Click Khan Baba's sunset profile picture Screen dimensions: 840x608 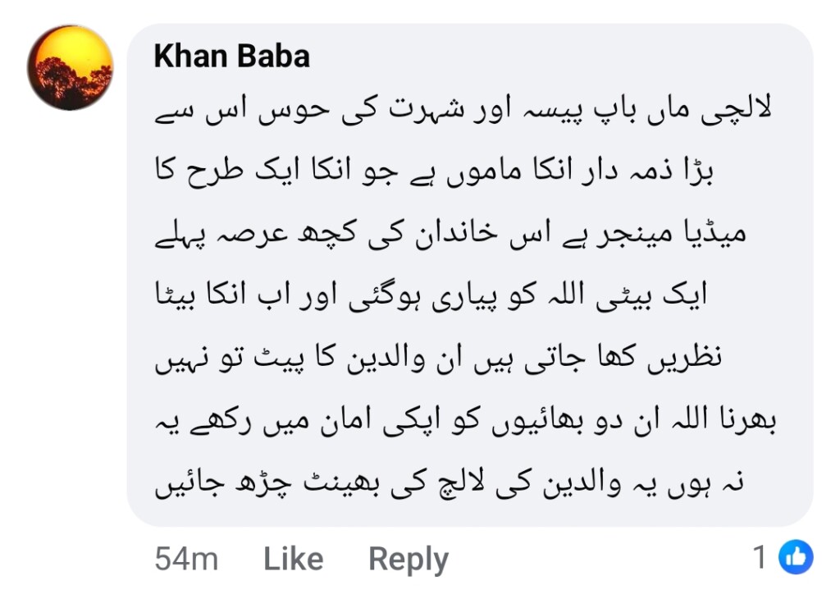point(70,67)
